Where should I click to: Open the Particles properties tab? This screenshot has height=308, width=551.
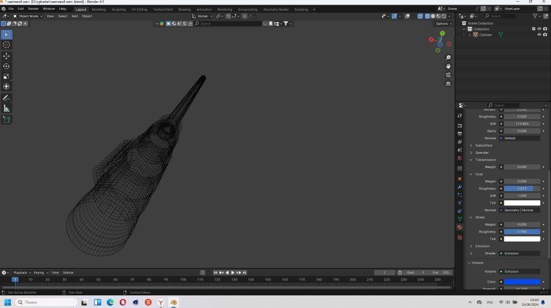point(459,195)
